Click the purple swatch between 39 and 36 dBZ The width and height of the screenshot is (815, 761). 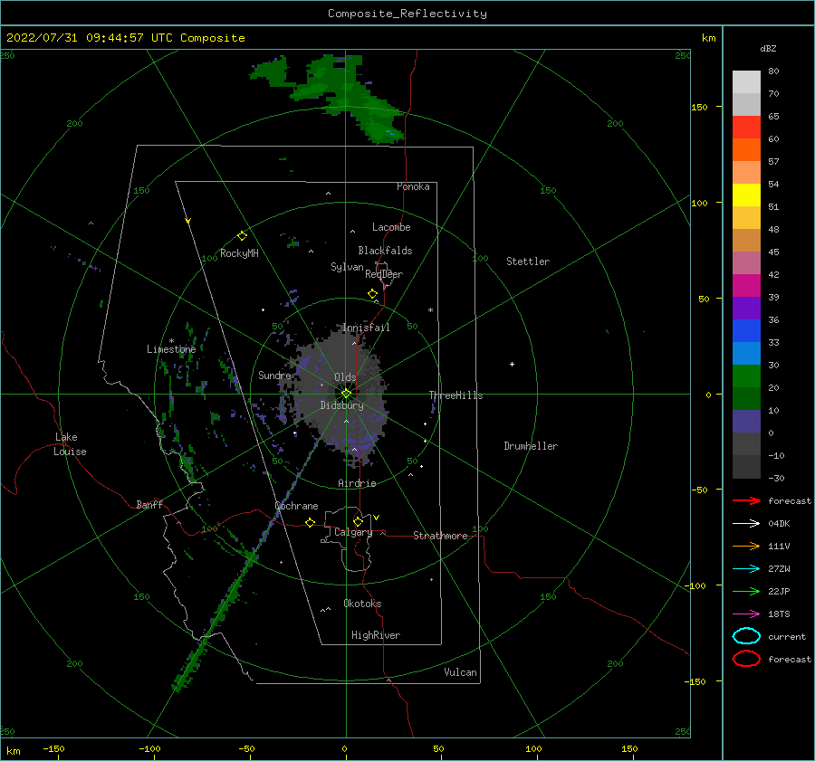point(746,308)
